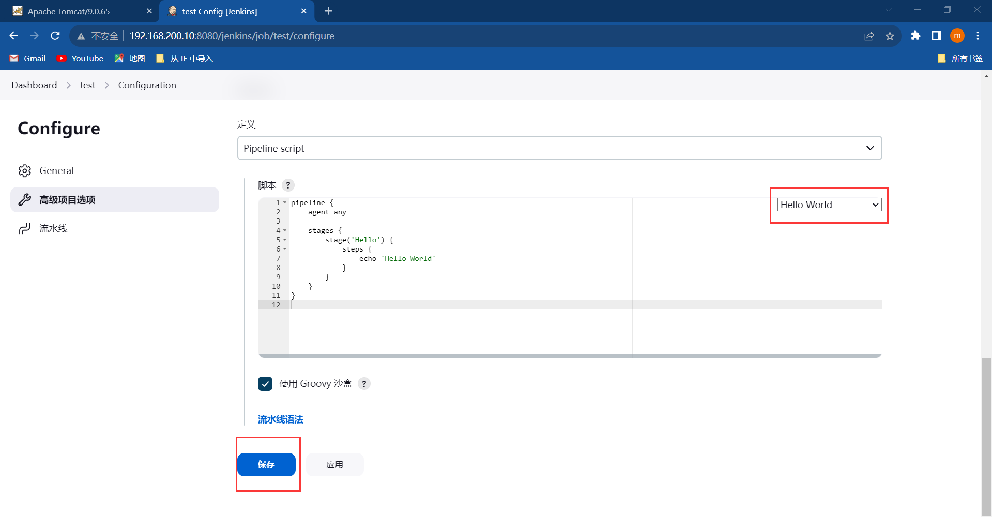Image resolution: width=992 pixels, height=517 pixels.
Task: Close the test Config Jenkins tab
Action: coord(304,11)
